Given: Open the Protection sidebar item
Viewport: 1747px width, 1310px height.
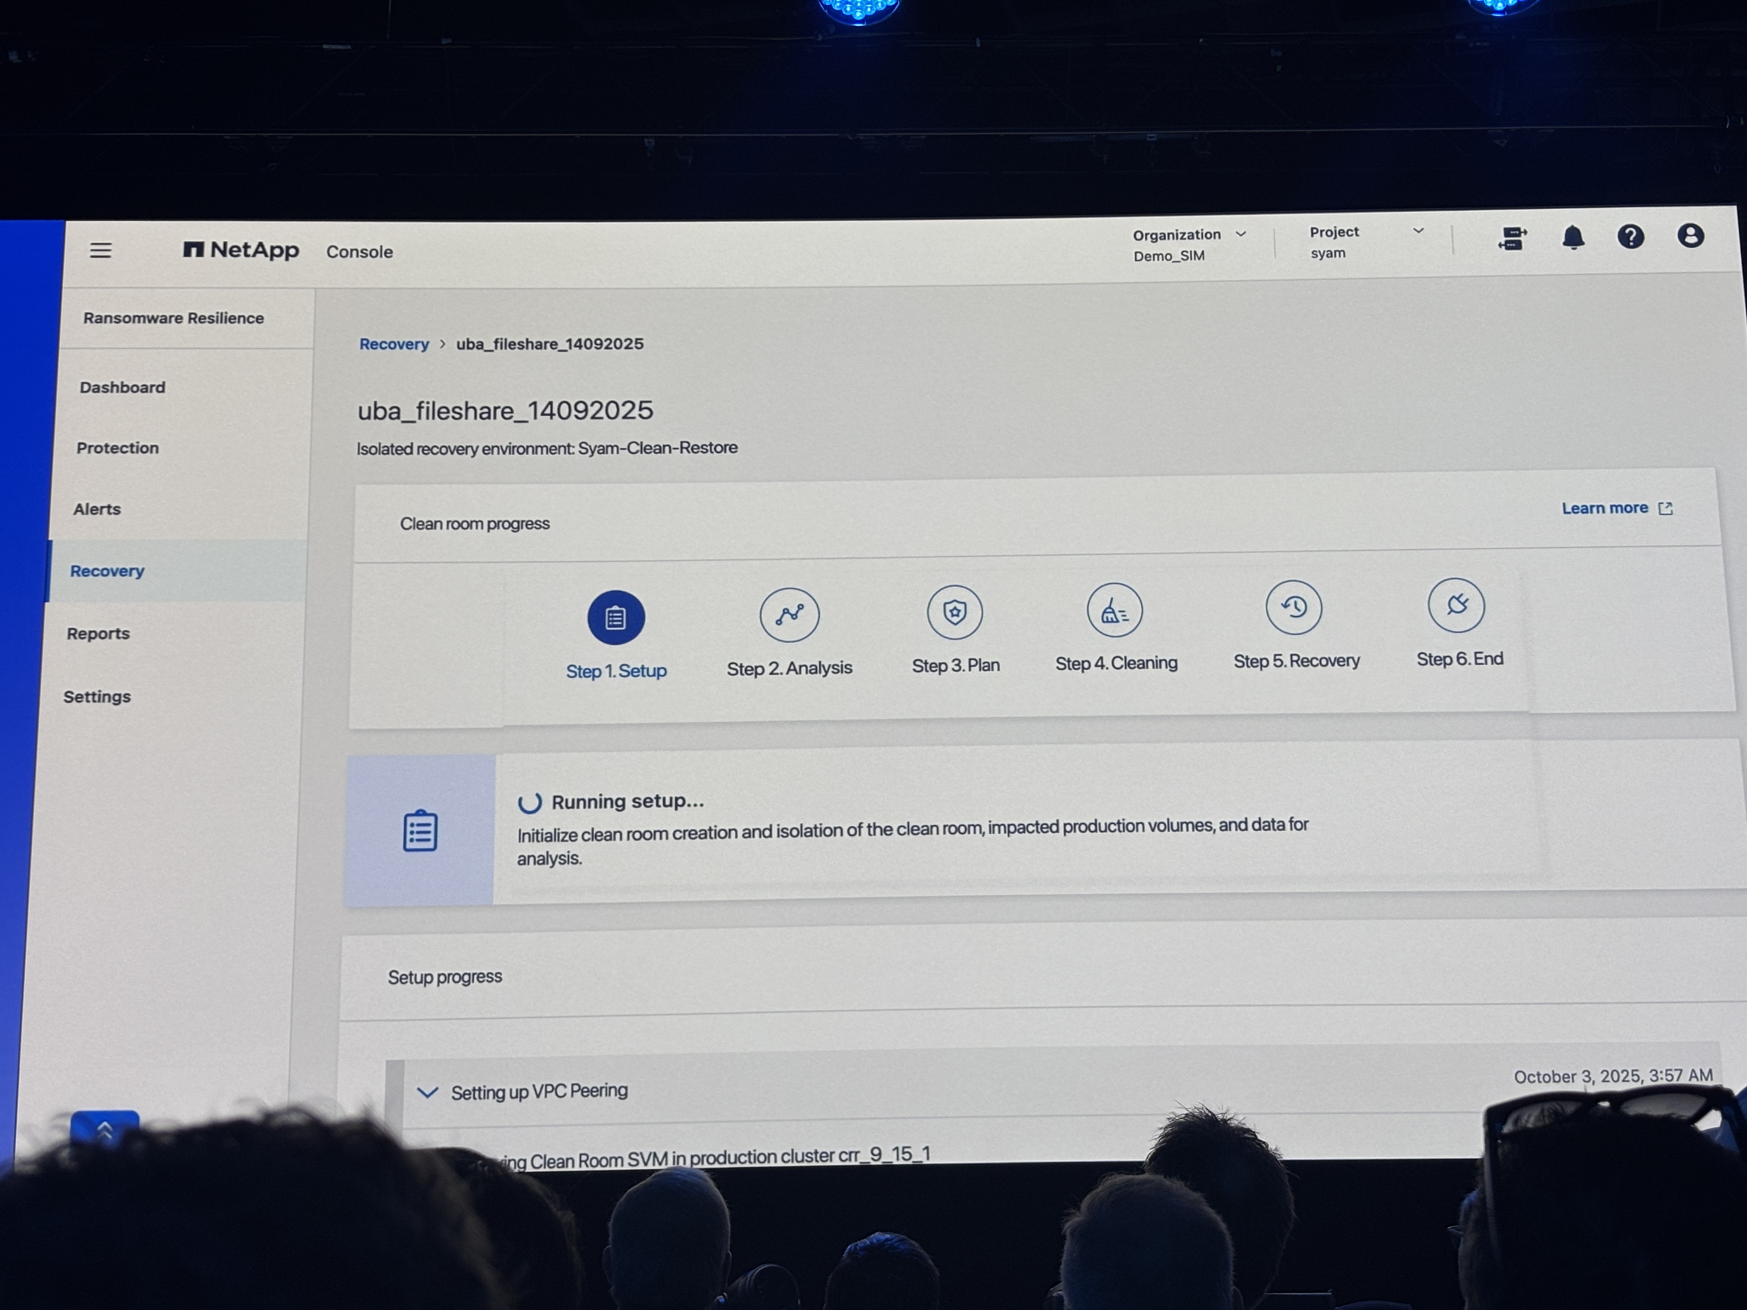Looking at the screenshot, I should (x=118, y=448).
